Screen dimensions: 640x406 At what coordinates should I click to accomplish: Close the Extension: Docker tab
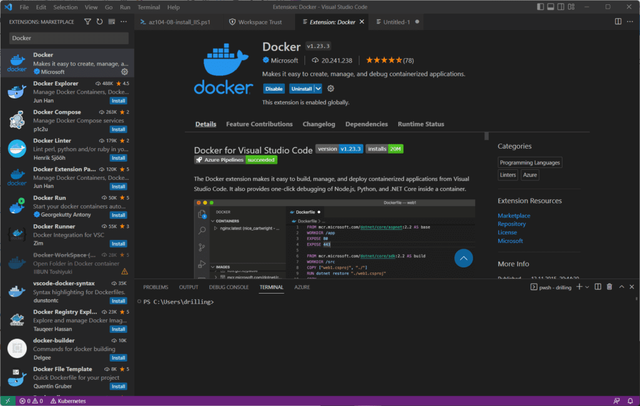362,22
